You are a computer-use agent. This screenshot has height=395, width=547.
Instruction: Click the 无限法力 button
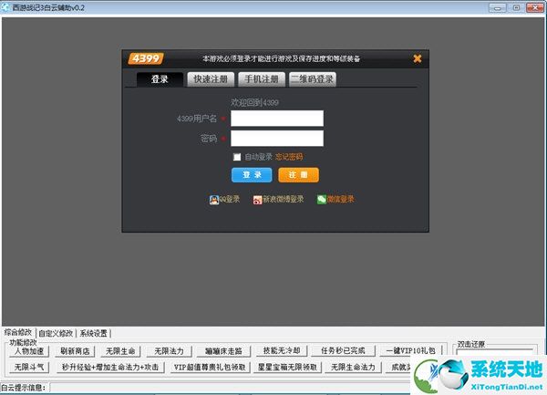coord(170,351)
